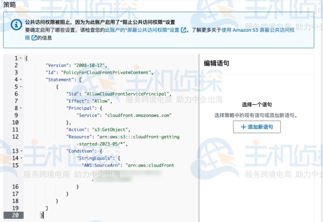Click the "arn:aws:s3:::cloudfront-getting" resource value
Image resolution: width=323 pixels, height=222 pixels.
click(138, 137)
